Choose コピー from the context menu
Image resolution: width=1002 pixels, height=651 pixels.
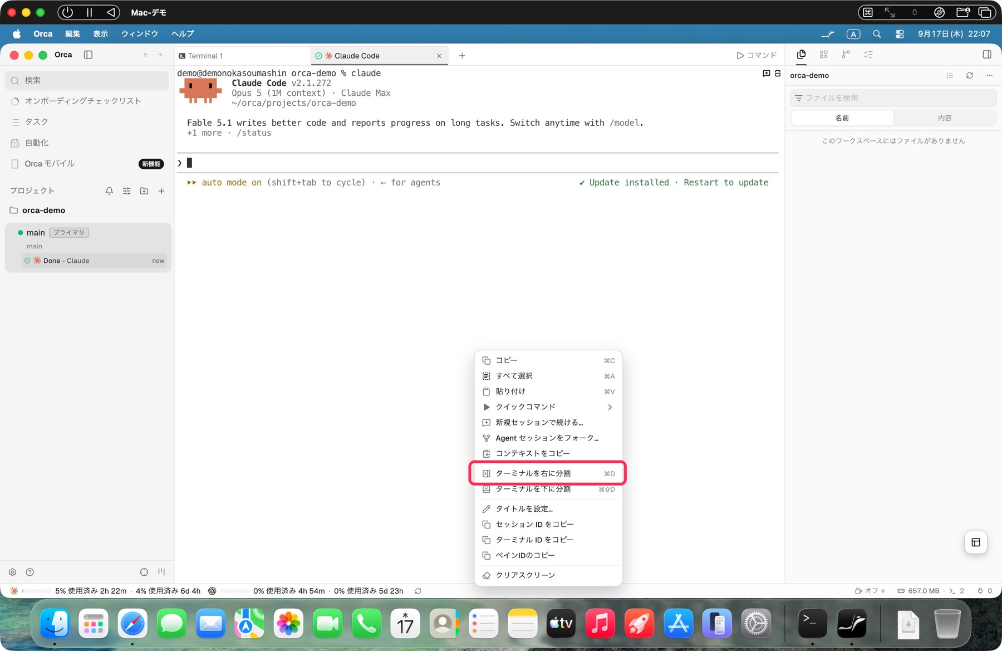click(x=548, y=360)
